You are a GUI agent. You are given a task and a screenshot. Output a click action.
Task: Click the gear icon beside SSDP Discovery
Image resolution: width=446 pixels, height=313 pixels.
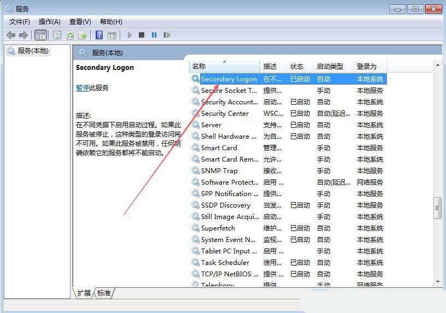[x=195, y=205]
